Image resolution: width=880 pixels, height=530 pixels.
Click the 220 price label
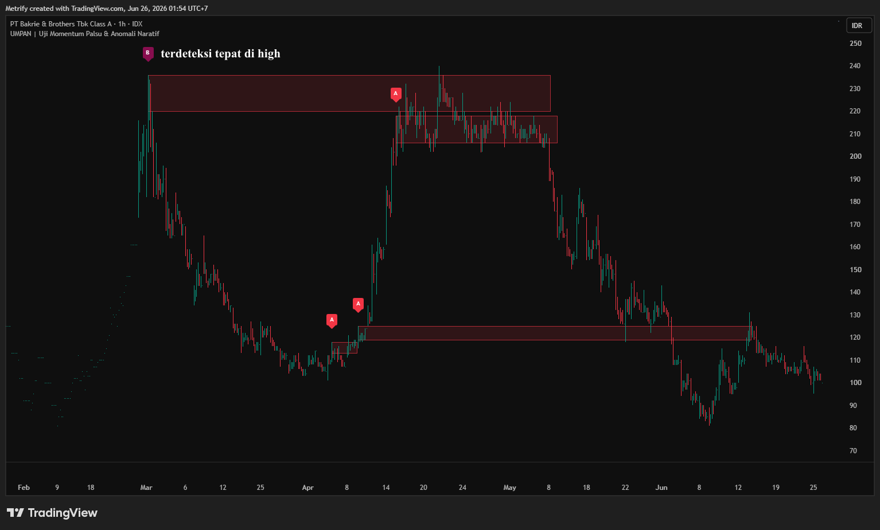(855, 111)
